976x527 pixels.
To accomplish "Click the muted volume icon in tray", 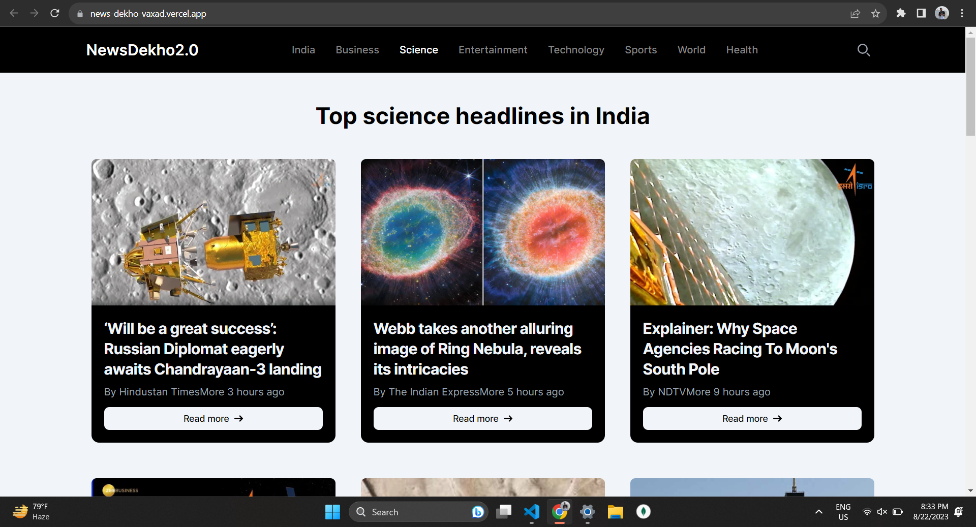I will (882, 512).
